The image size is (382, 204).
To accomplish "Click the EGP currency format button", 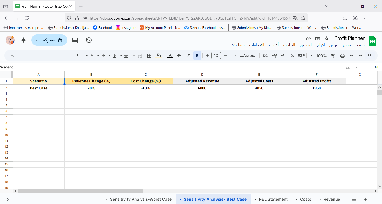I will click(301, 56).
